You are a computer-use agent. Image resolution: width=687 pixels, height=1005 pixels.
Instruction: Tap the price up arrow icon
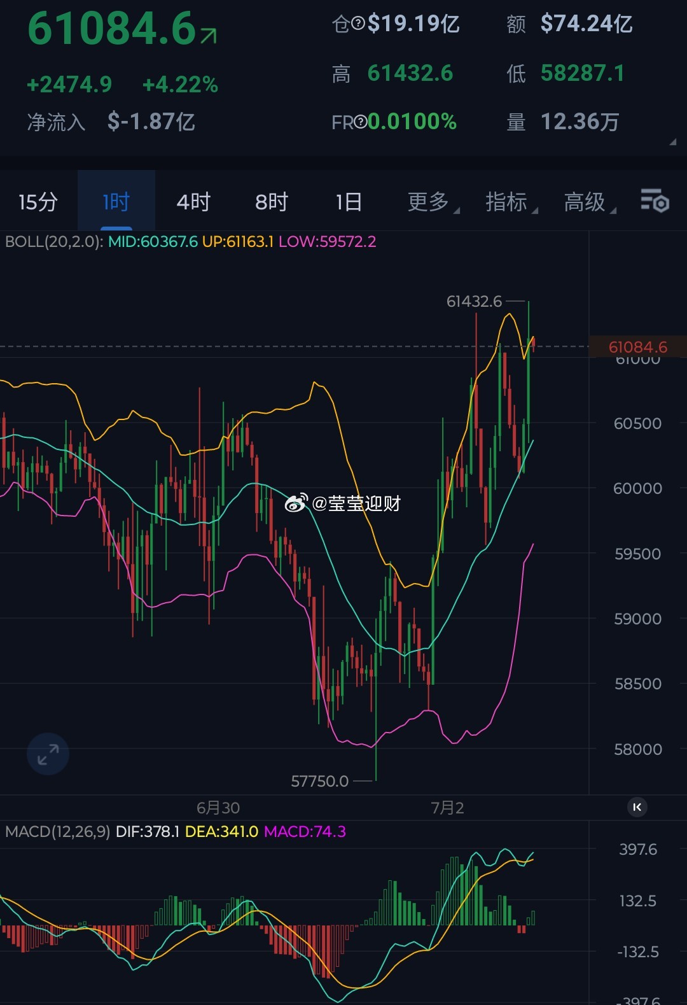click(209, 36)
